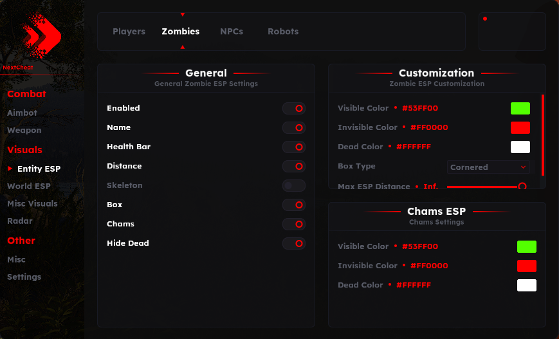Open the Radar page
559x339 pixels.
coord(20,221)
